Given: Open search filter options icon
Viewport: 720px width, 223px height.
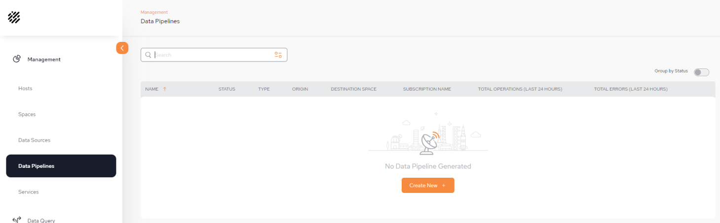Looking at the screenshot, I should point(278,55).
